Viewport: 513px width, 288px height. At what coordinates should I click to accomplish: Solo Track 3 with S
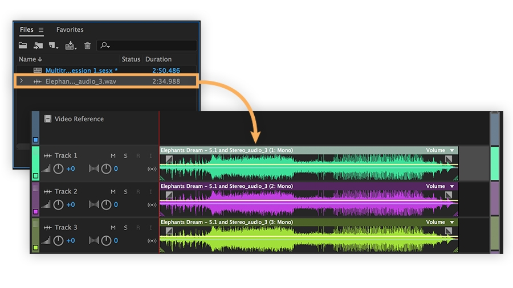[x=125, y=228]
